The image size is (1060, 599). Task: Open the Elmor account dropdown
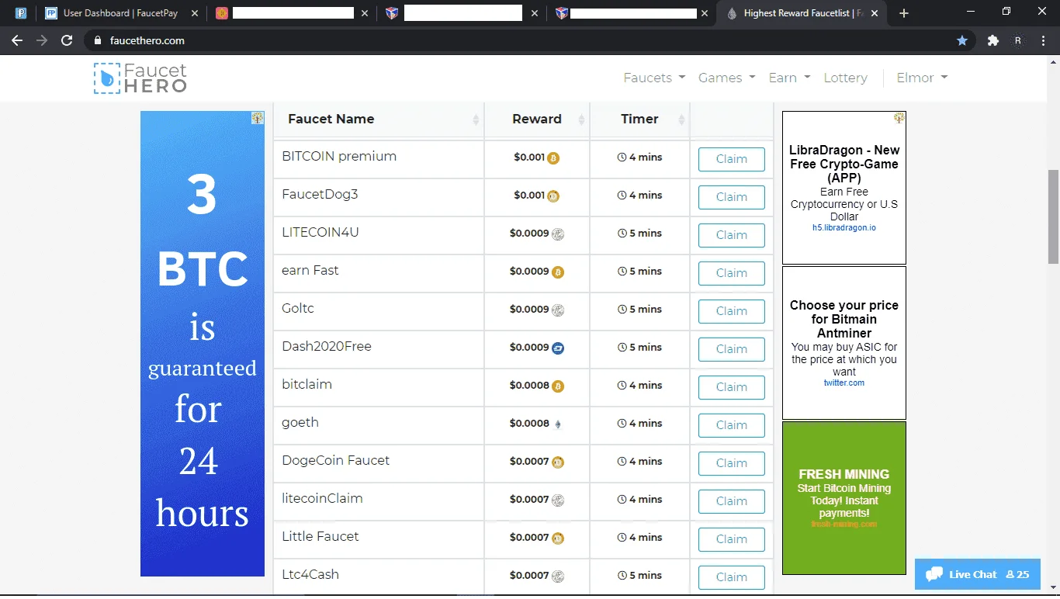tap(922, 78)
